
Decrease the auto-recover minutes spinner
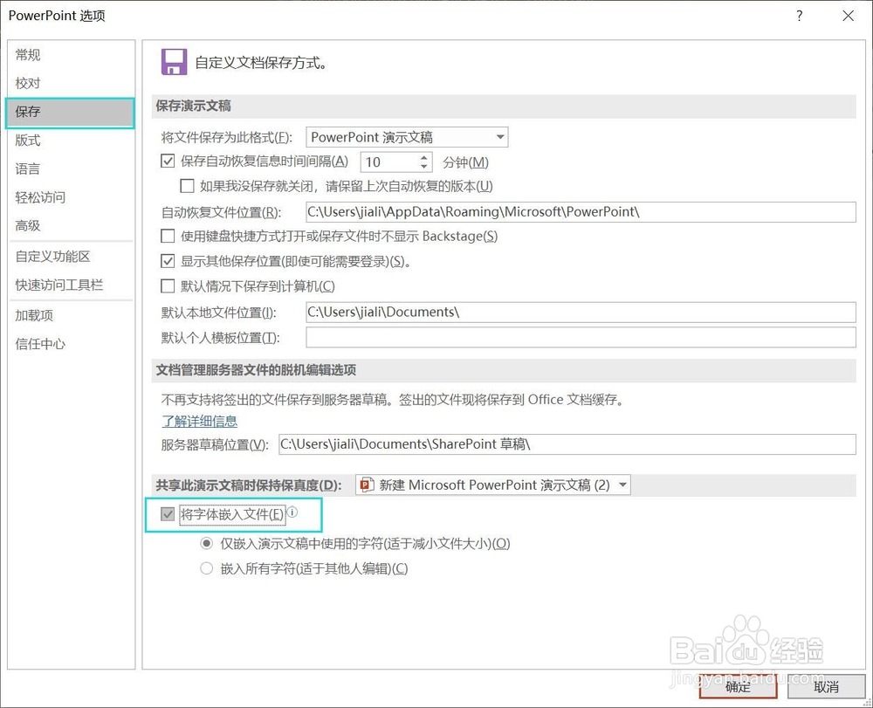pos(424,167)
